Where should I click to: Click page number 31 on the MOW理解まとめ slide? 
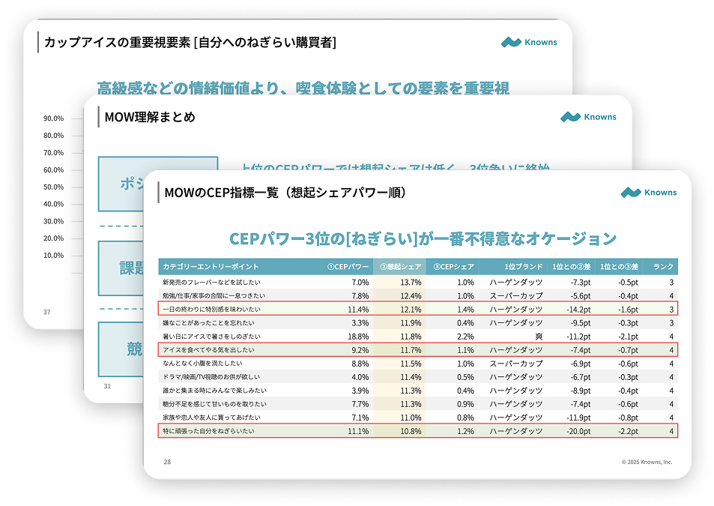(107, 386)
